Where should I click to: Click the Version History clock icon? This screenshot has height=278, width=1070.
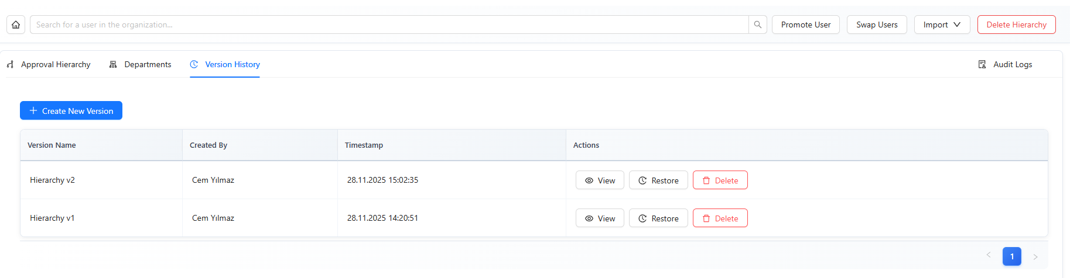(194, 64)
